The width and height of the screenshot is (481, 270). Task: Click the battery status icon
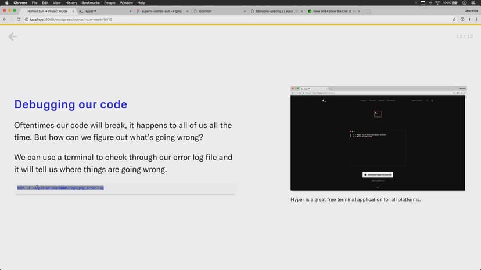455,3
